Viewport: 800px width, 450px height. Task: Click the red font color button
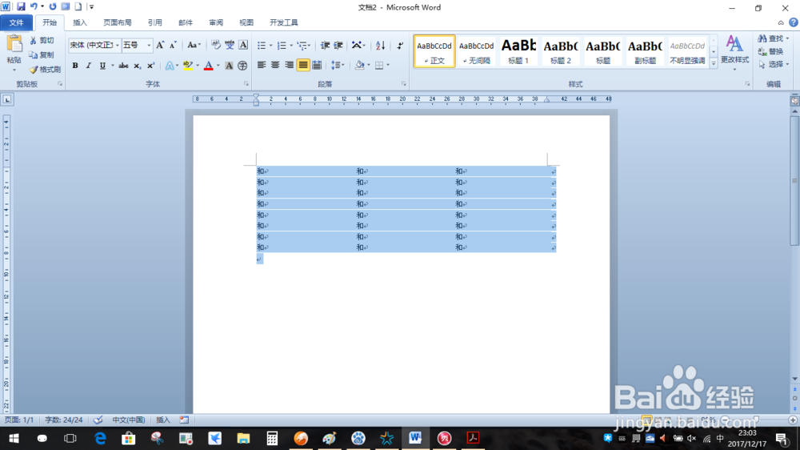tap(208, 66)
